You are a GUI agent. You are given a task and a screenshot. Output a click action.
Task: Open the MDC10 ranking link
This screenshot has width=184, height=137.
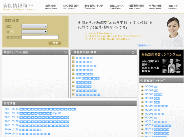tap(156, 122)
